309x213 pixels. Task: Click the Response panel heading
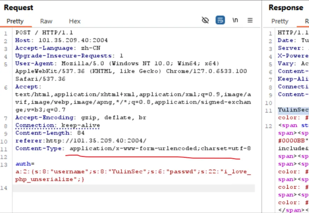(286, 7)
